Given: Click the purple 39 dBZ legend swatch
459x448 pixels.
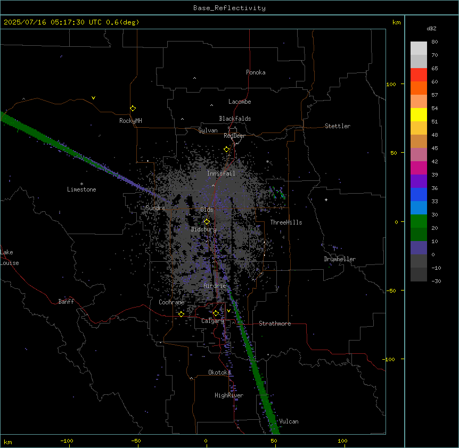Looking at the screenshot, I should point(419,181).
